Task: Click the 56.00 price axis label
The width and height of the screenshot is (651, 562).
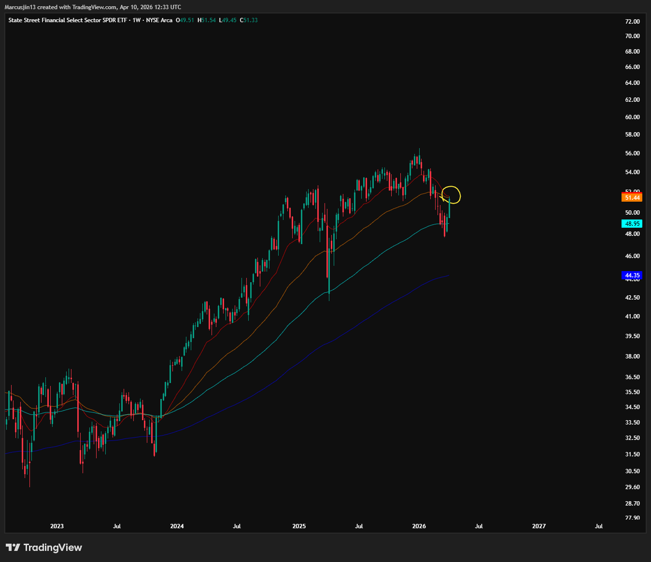Action: pyautogui.click(x=632, y=153)
